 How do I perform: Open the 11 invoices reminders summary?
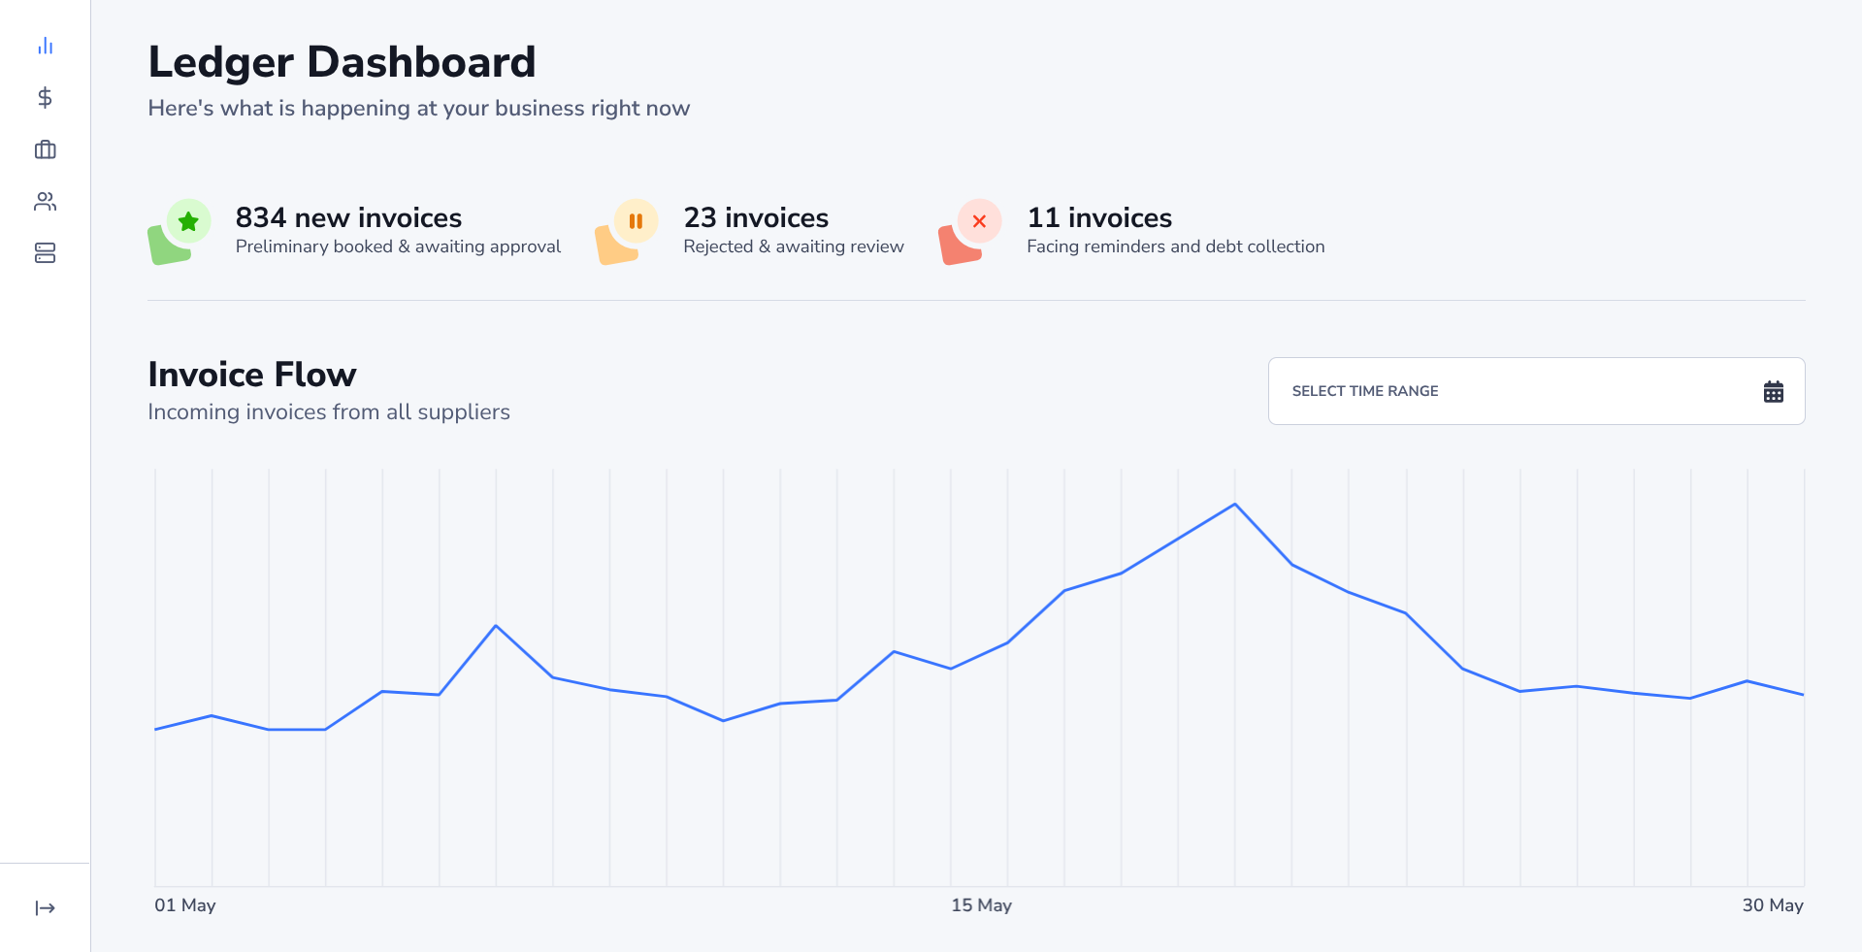pyautogui.click(x=1099, y=218)
